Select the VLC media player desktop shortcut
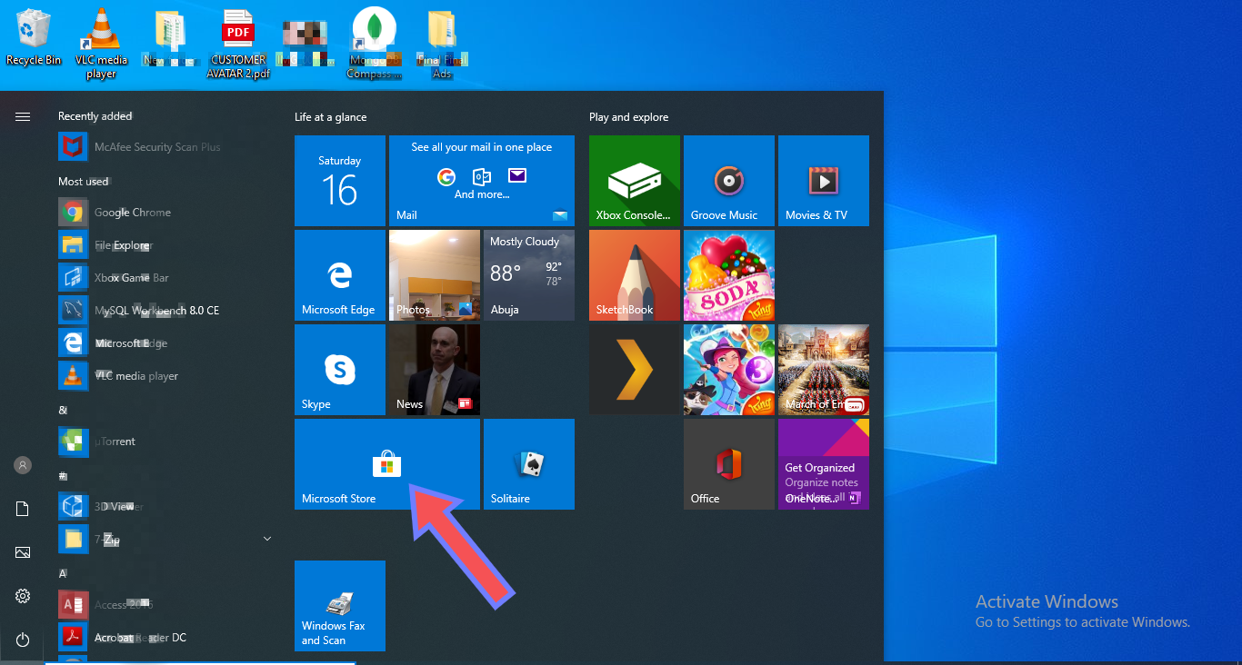1242x665 pixels. pos(101,43)
